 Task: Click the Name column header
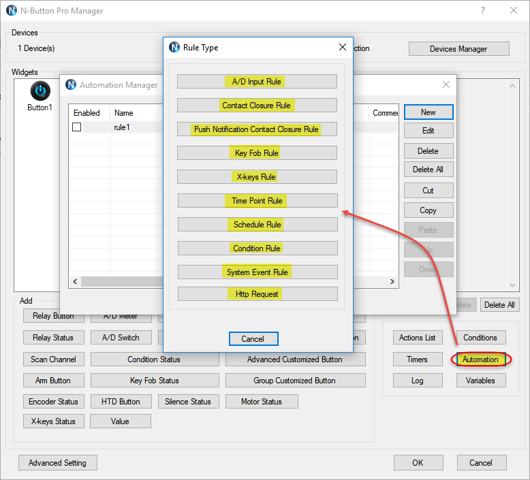(x=124, y=113)
